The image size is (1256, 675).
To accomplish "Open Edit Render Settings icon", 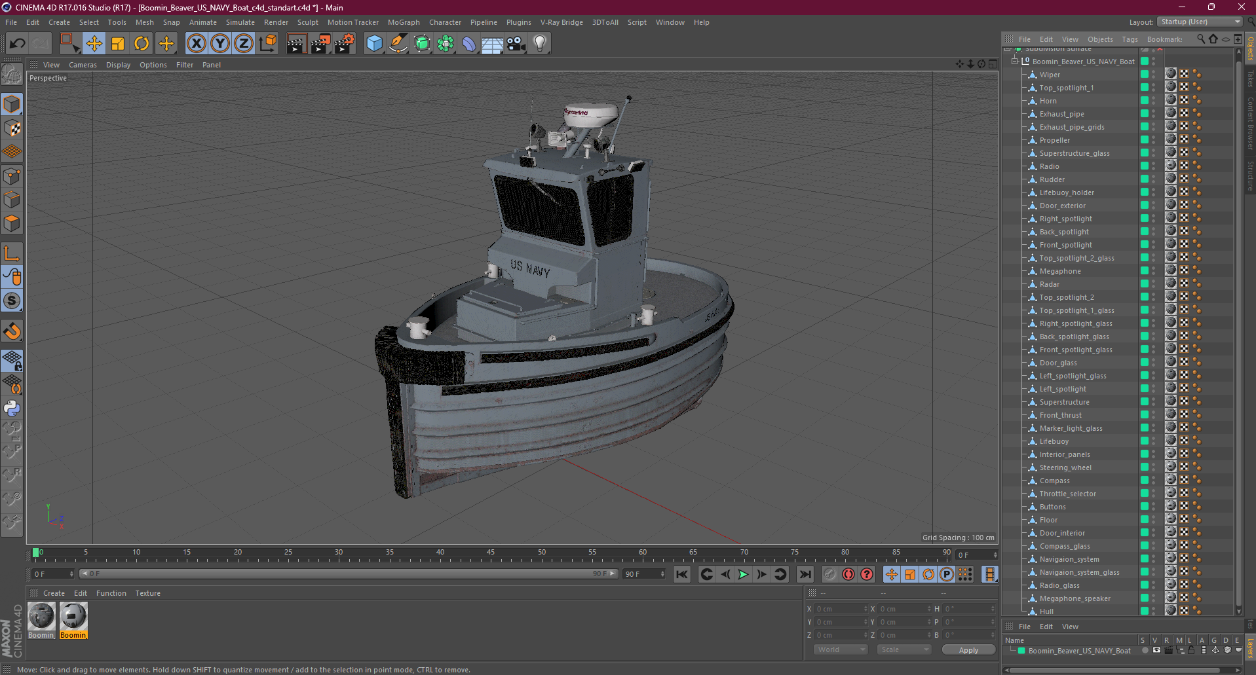I will tap(344, 44).
